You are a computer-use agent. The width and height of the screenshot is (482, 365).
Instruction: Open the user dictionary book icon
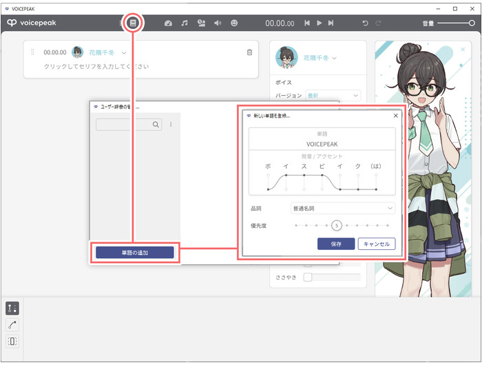coord(133,23)
